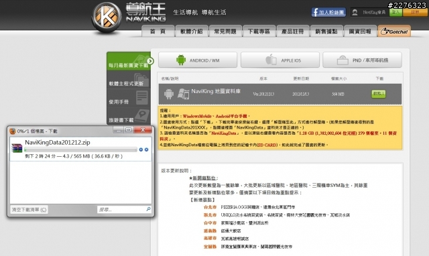429x256 pixels.
Task: Minimize the download window
Action: [x=119, y=130]
